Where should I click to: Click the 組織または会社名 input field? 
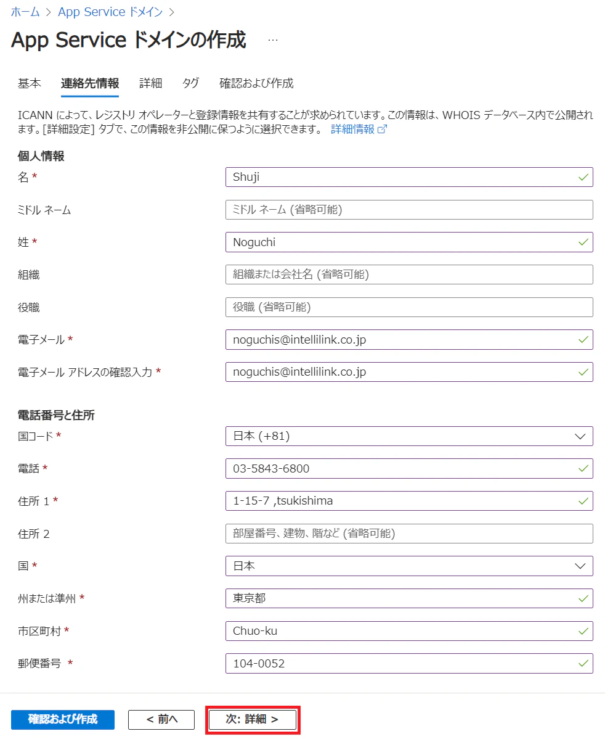(x=408, y=275)
